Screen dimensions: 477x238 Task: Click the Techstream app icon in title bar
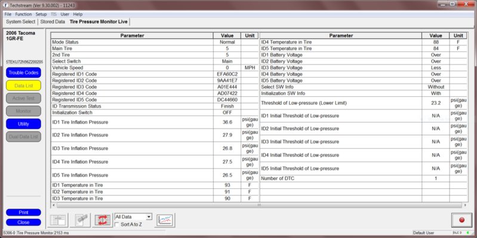[5, 5]
